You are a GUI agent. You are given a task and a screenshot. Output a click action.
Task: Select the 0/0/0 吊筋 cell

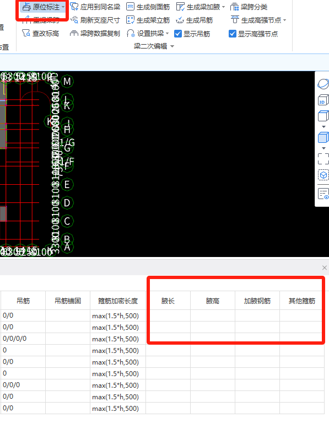click(x=23, y=385)
